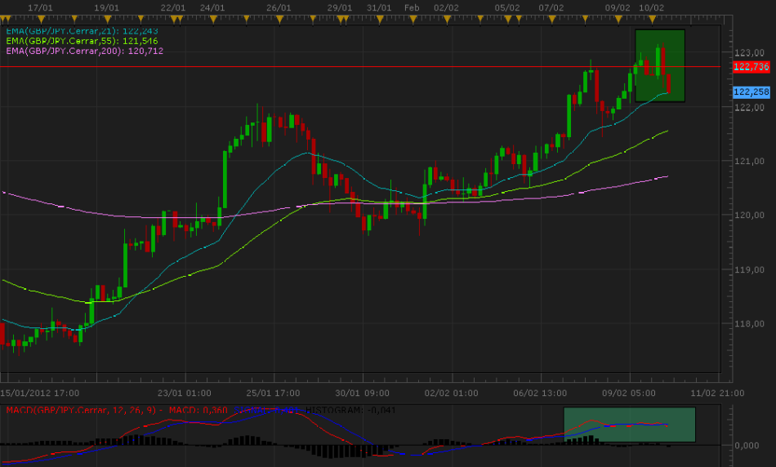This screenshot has height=467, width=776.
Task: Click the red 122,736 price tag
Action: (751, 66)
